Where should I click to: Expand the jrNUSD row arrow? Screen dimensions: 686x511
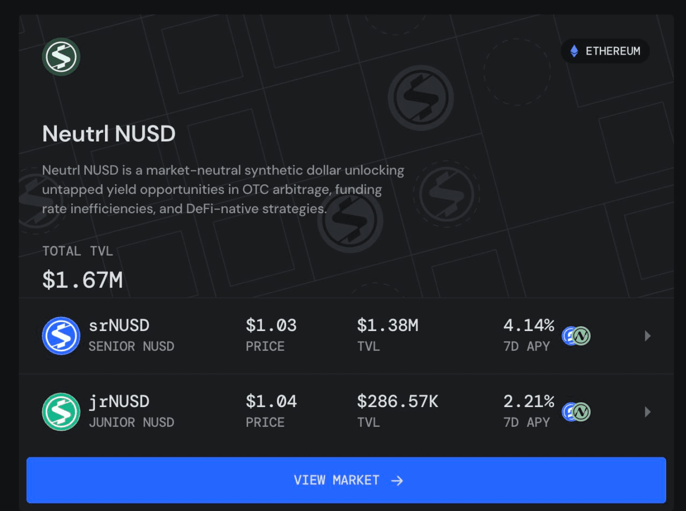[x=647, y=412]
